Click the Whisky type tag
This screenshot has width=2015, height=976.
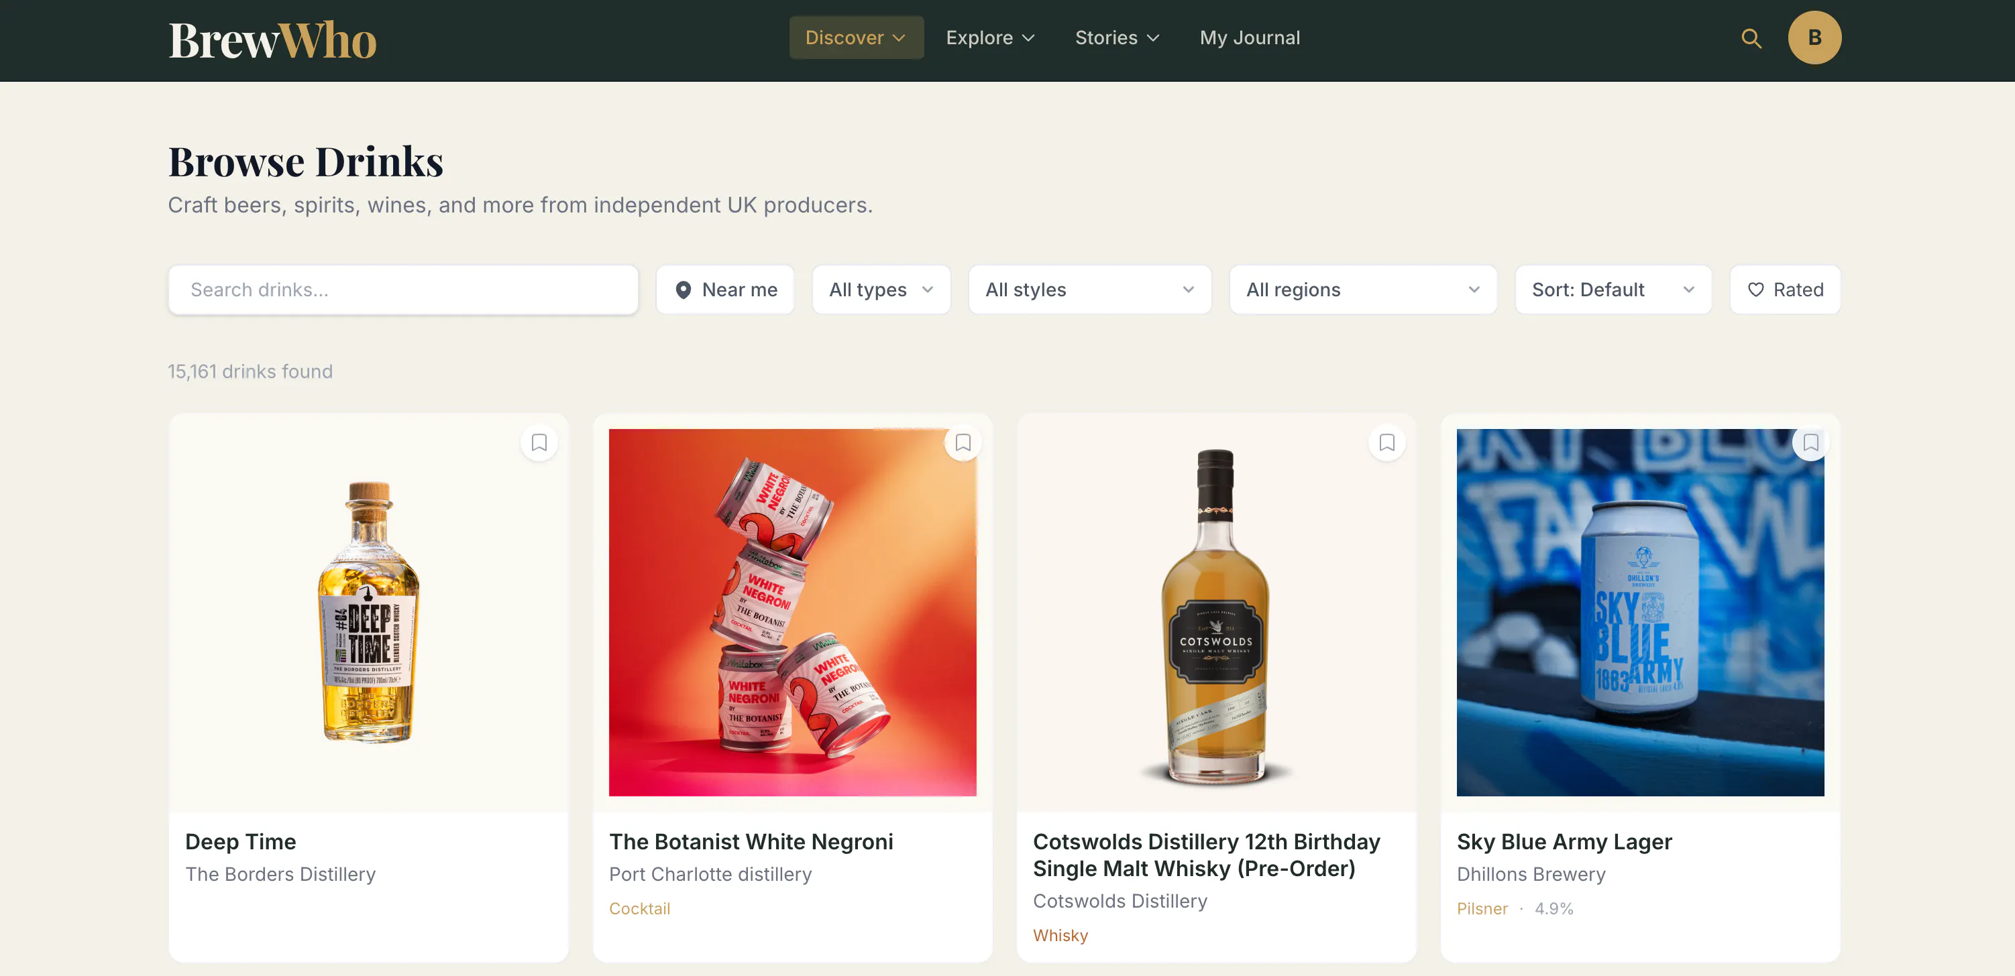(1060, 935)
